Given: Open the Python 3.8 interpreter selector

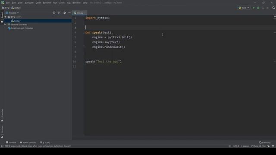Looking at the screenshot, I should (258, 146).
